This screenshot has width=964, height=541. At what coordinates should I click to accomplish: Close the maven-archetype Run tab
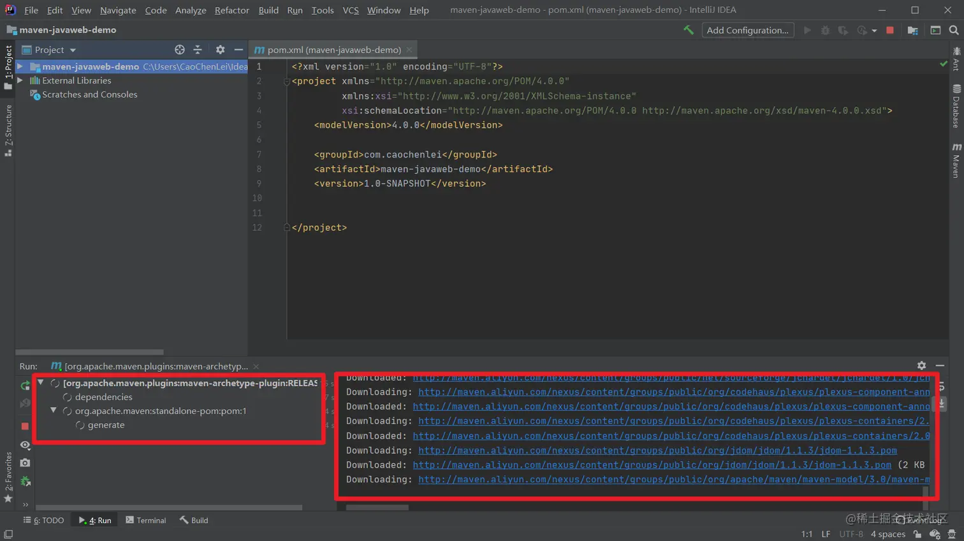pyautogui.click(x=256, y=367)
